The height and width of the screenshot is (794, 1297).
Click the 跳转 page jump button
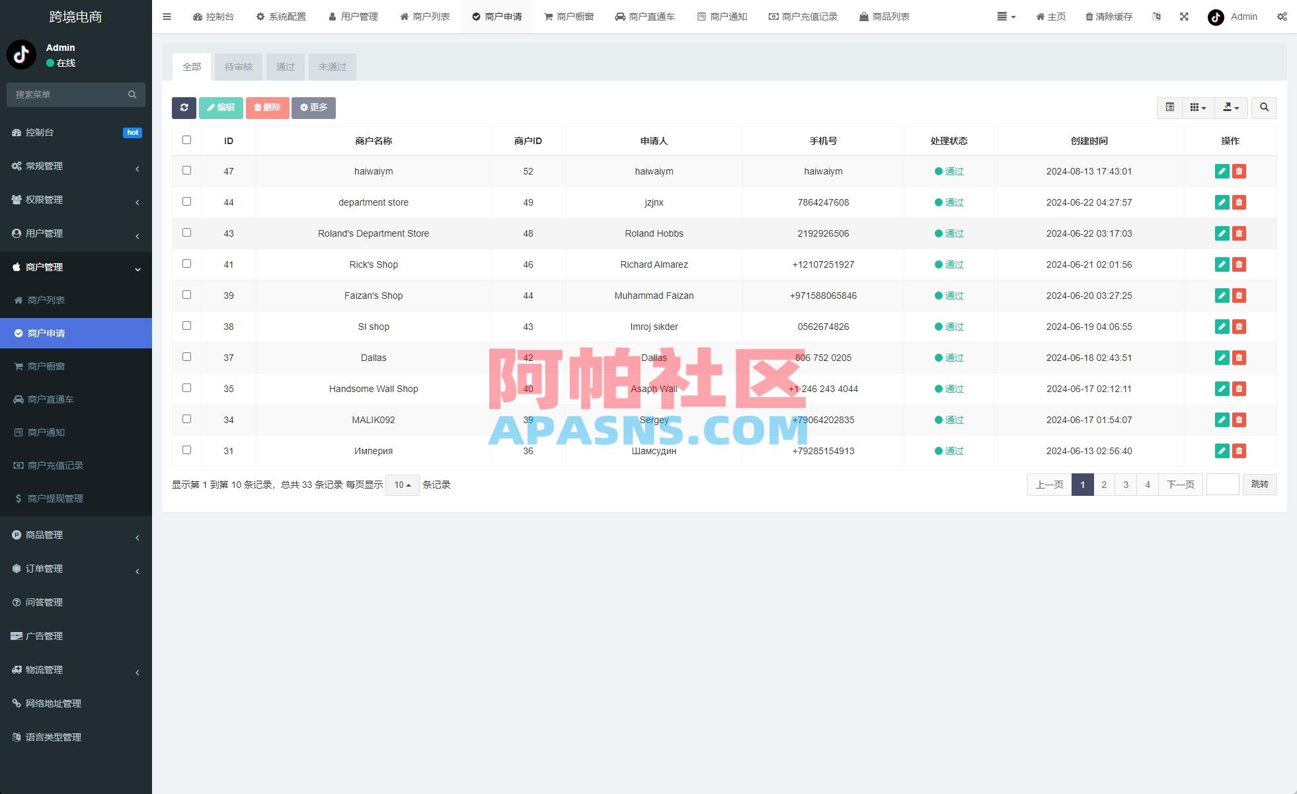[x=1259, y=485]
